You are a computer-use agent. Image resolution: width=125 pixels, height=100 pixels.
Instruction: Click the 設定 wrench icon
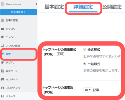pos(3,54)
